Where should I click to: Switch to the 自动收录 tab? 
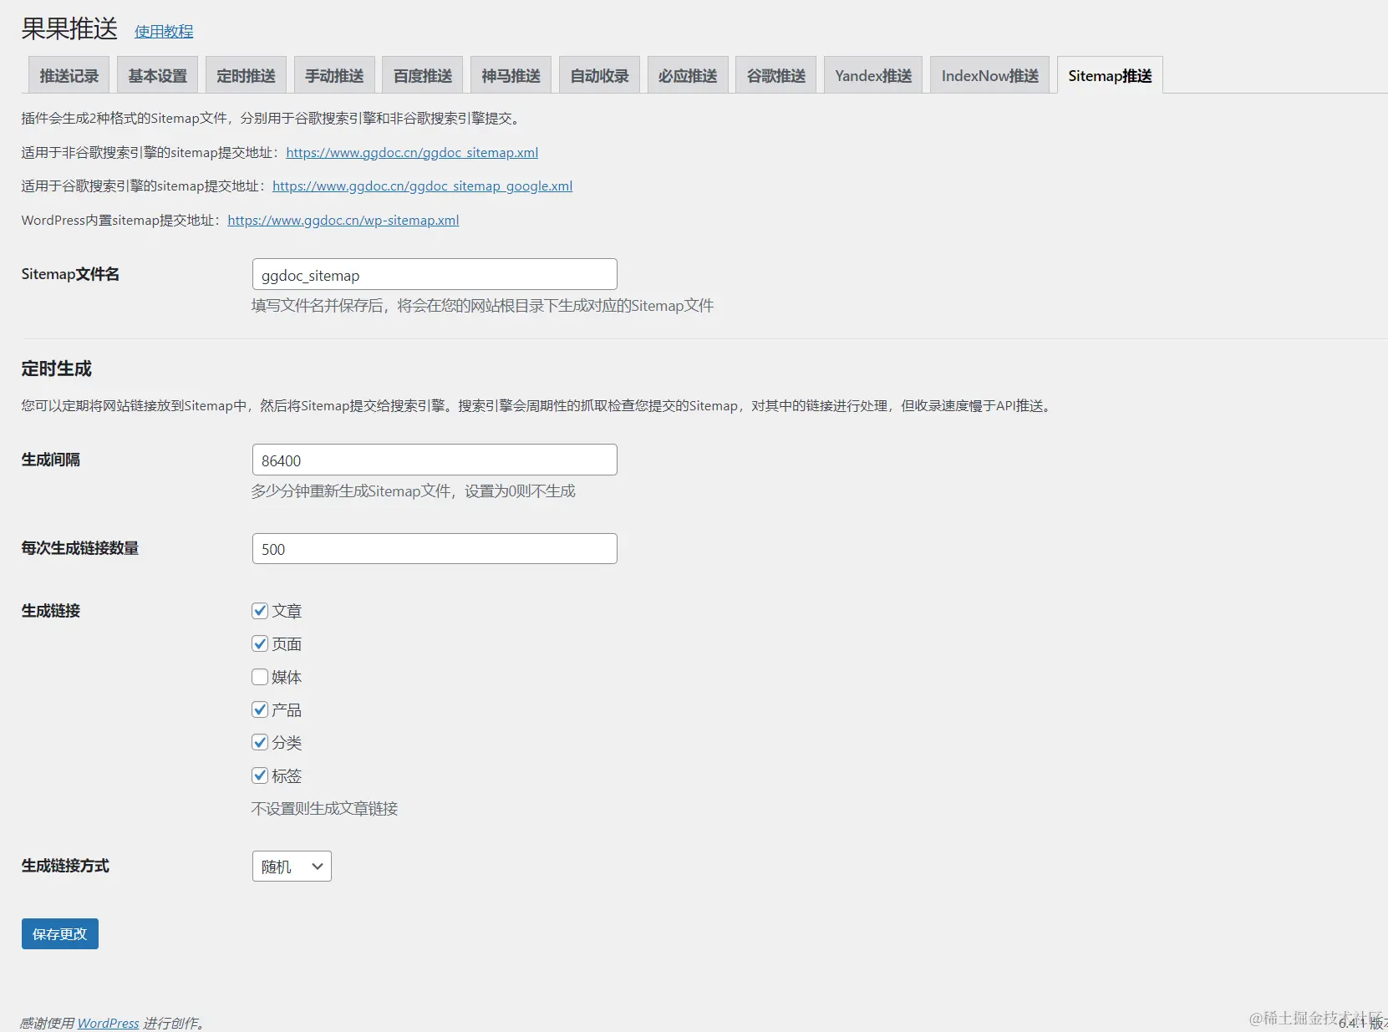click(x=598, y=74)
